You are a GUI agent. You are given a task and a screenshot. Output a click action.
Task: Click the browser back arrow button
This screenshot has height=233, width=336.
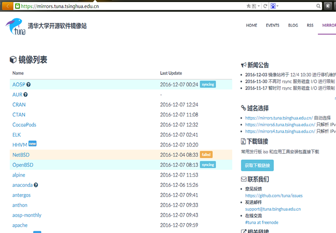[8, 6]
